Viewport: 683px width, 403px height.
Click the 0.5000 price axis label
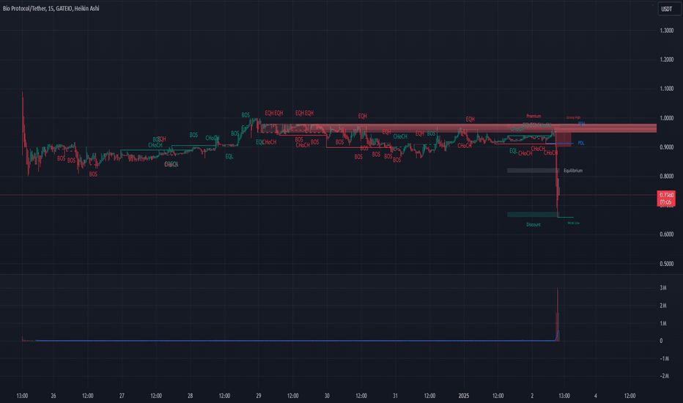point(666,264)
